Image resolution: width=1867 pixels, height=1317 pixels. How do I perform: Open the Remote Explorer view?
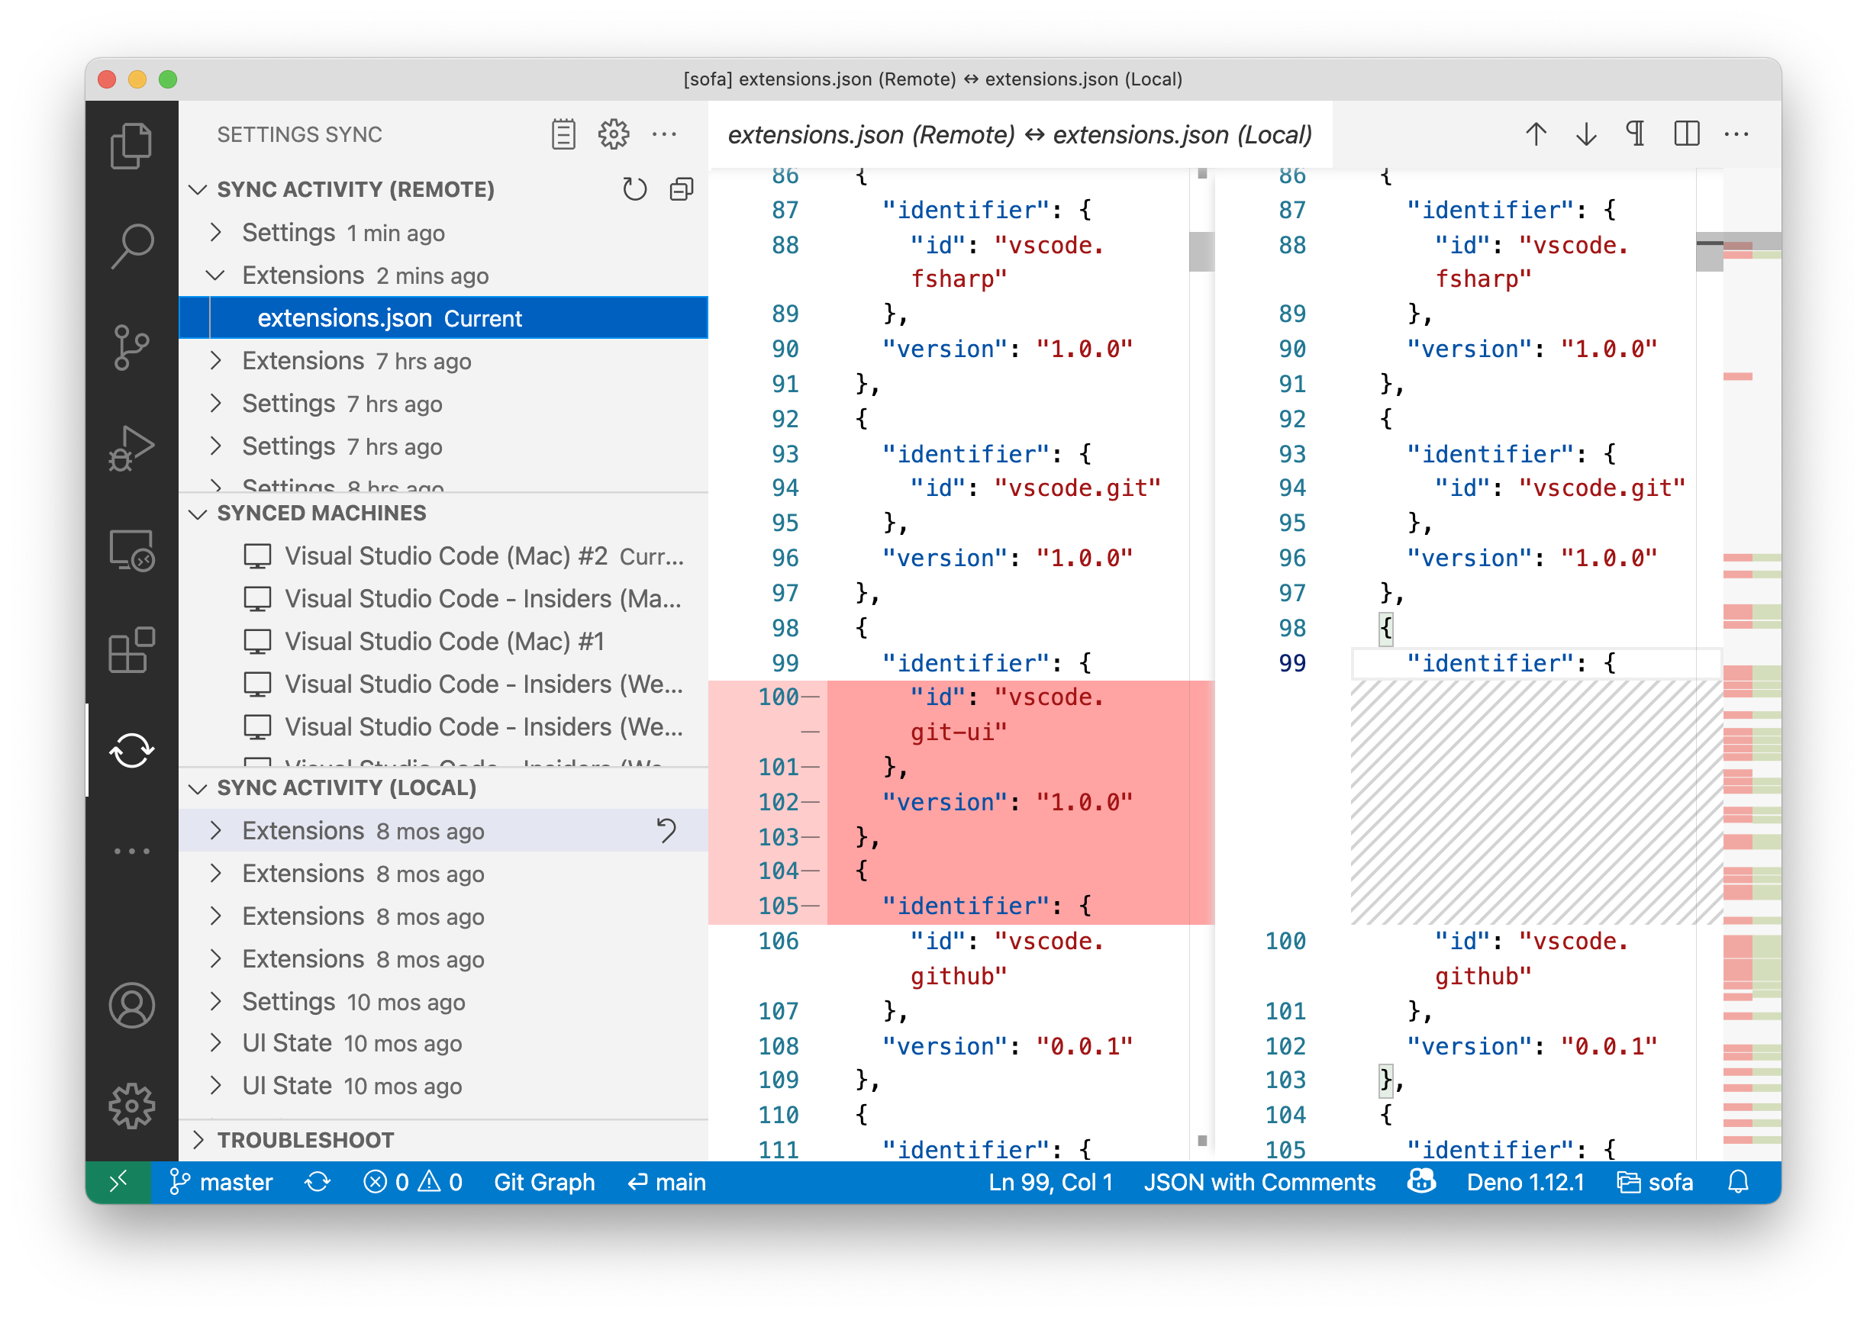click(131, 550)
